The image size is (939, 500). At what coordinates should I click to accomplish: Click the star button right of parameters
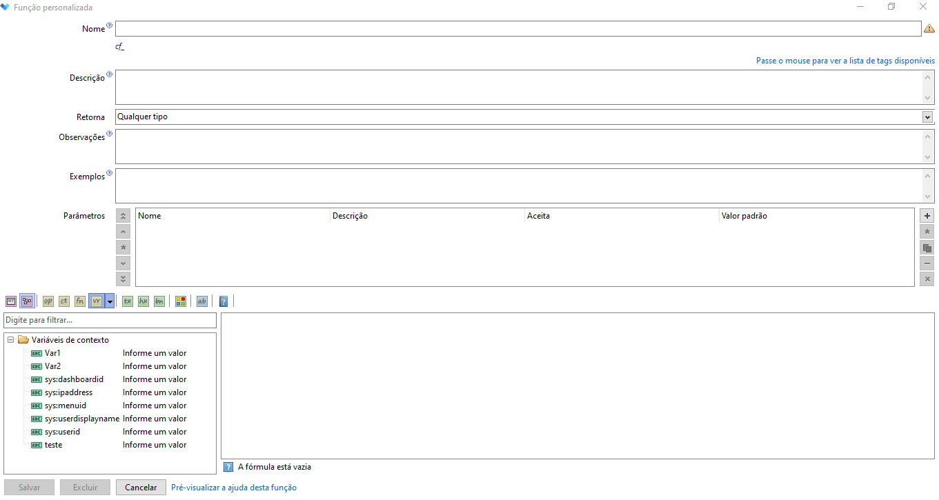coord(927,232)
